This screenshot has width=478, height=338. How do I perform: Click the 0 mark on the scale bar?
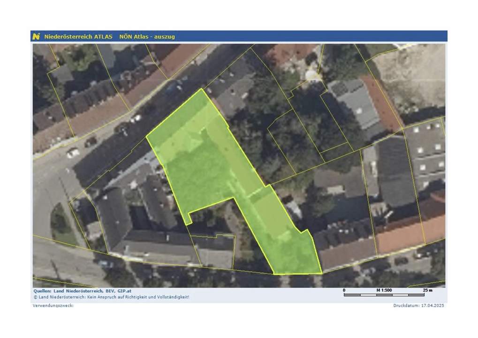pyautogui.click(x=344, y=290)
